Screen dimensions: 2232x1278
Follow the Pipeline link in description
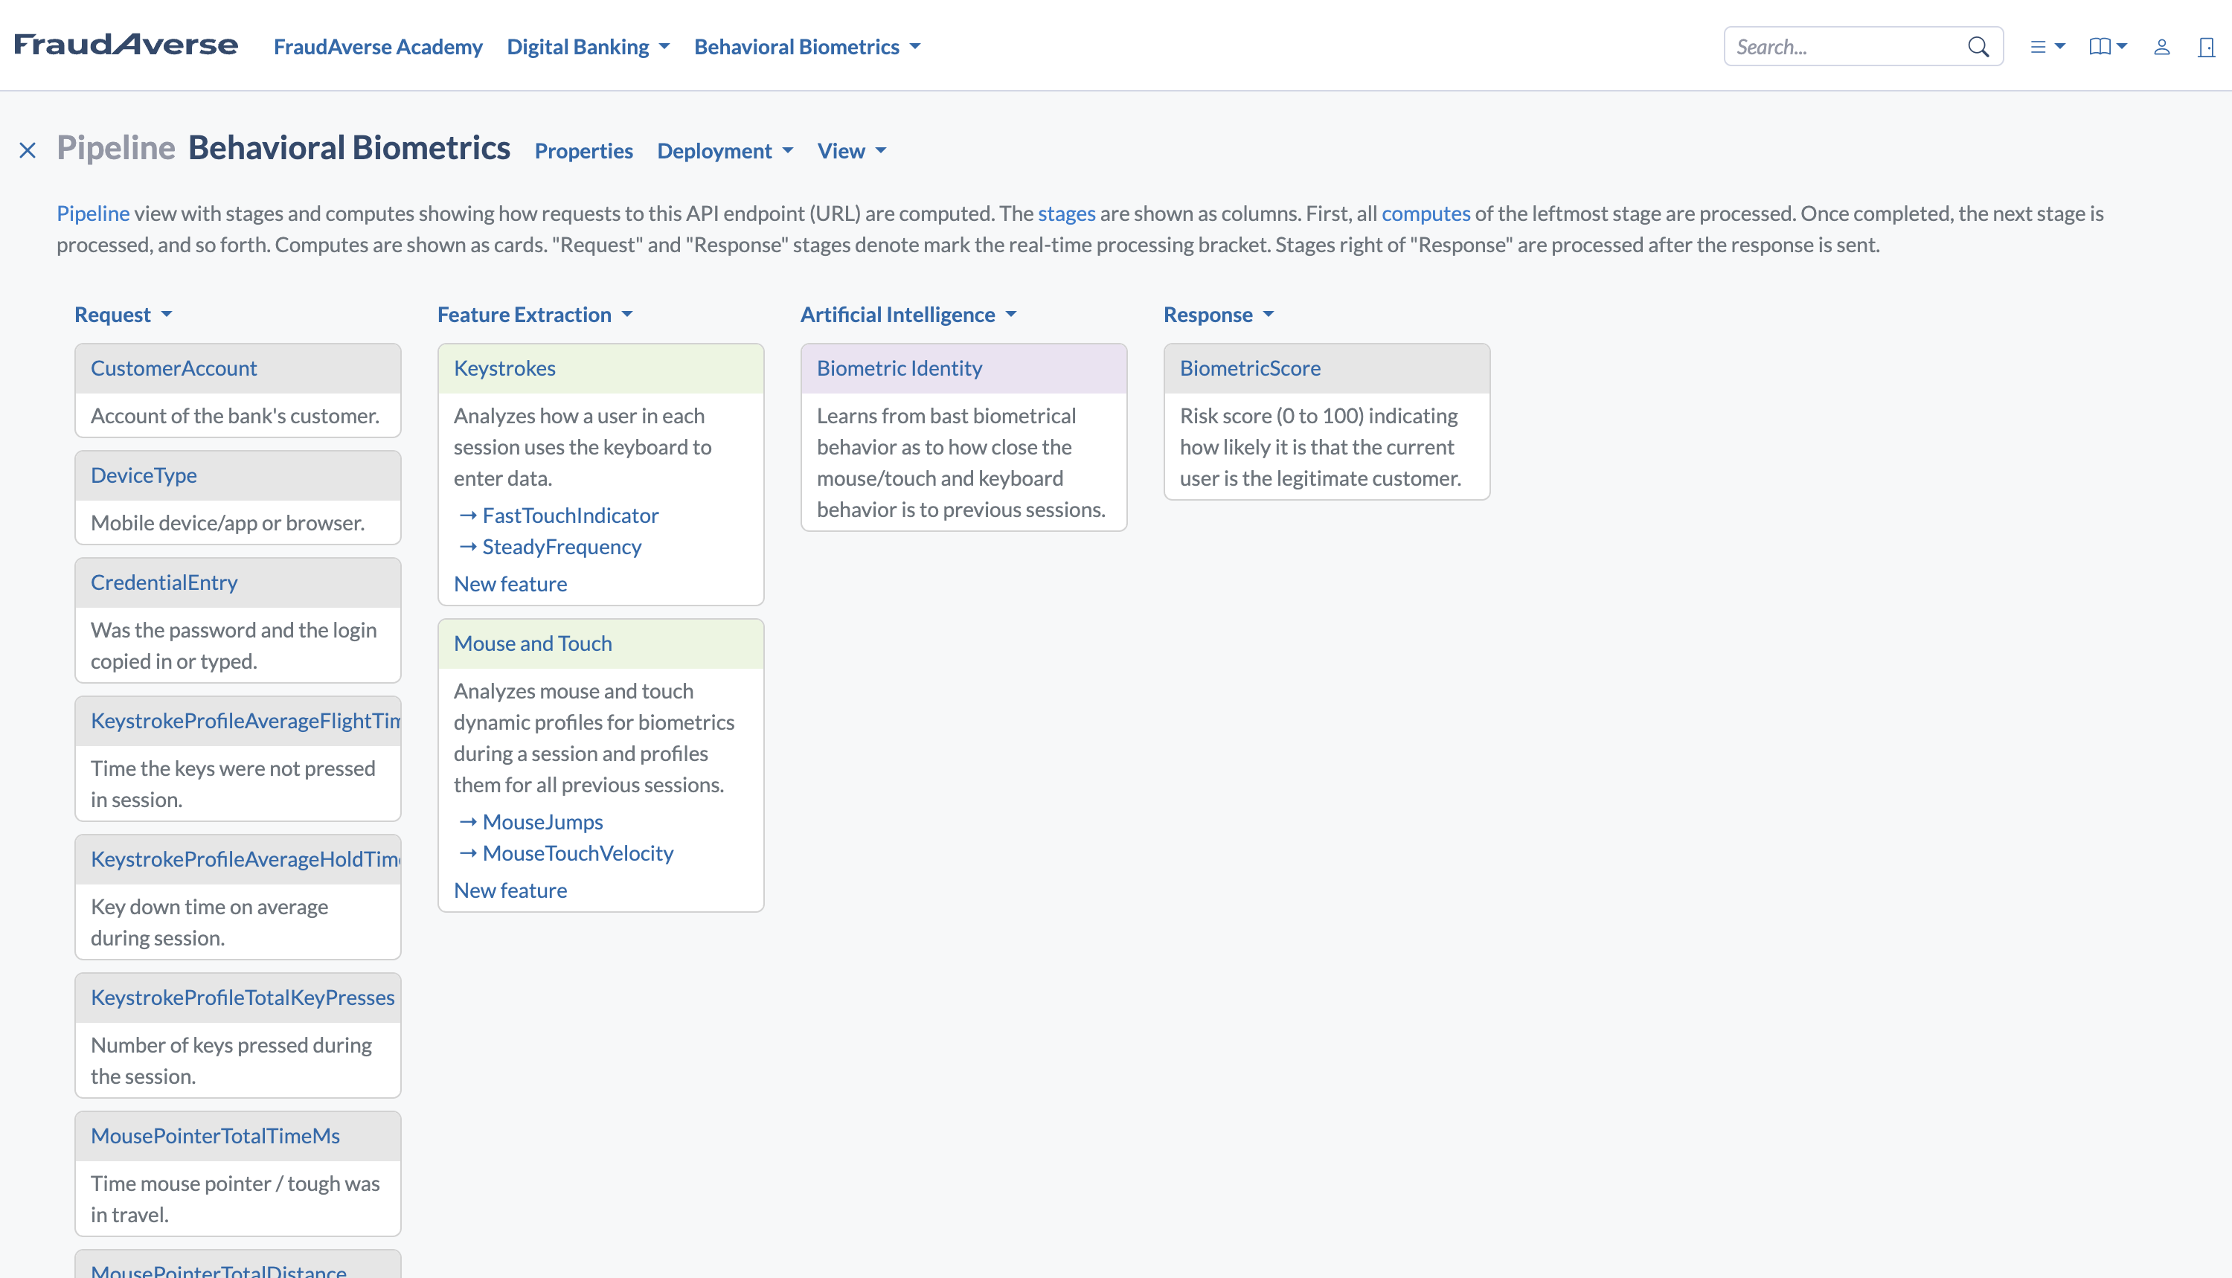(93, 213)
